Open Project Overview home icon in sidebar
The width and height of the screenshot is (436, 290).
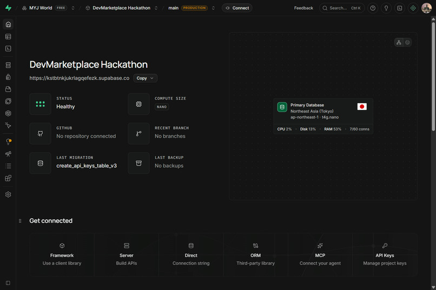(8, 24)
